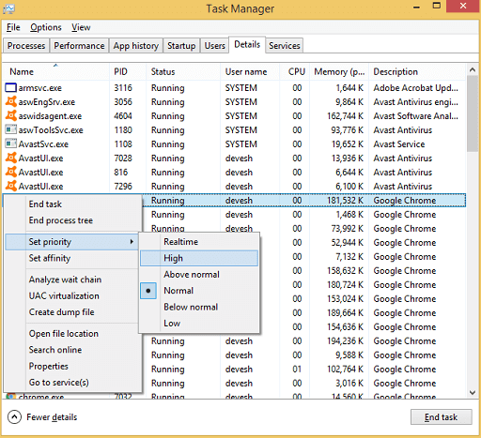Switch to the Performance tab
481x438 pixels.
(x=79, y=46)
